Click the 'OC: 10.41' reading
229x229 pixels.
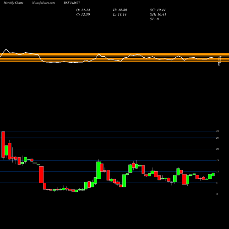tap(158, 10)
